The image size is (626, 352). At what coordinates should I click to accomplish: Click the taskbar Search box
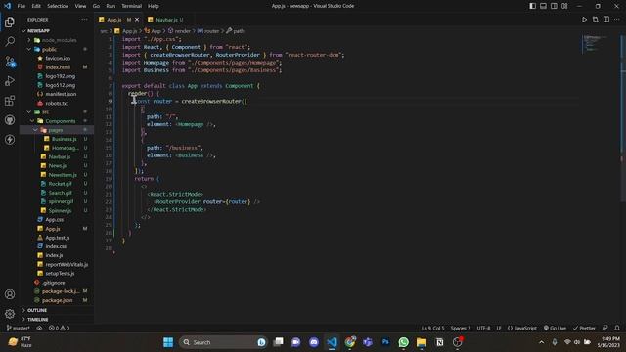click(223, 342)
